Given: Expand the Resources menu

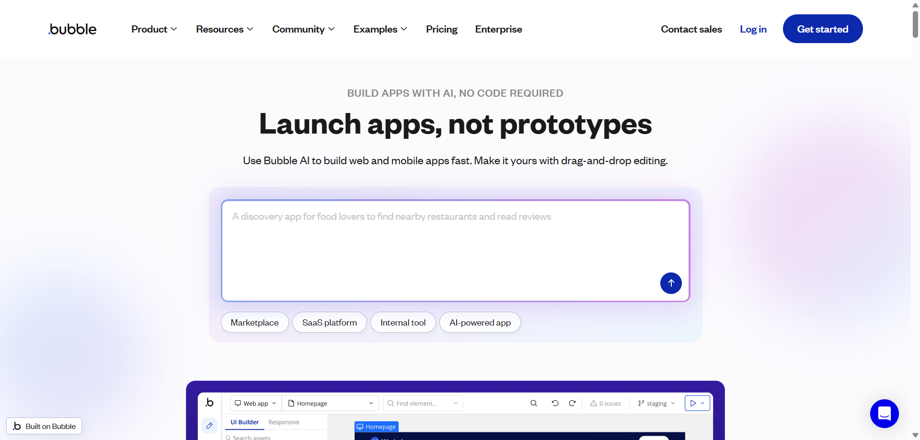Looking at the screenshot, I should (225, 29).
